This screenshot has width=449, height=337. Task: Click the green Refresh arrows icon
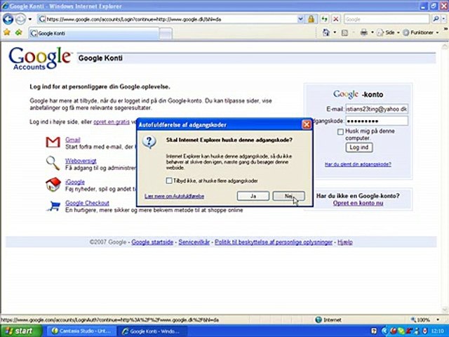pyautogui.click(x=324, y=19)
